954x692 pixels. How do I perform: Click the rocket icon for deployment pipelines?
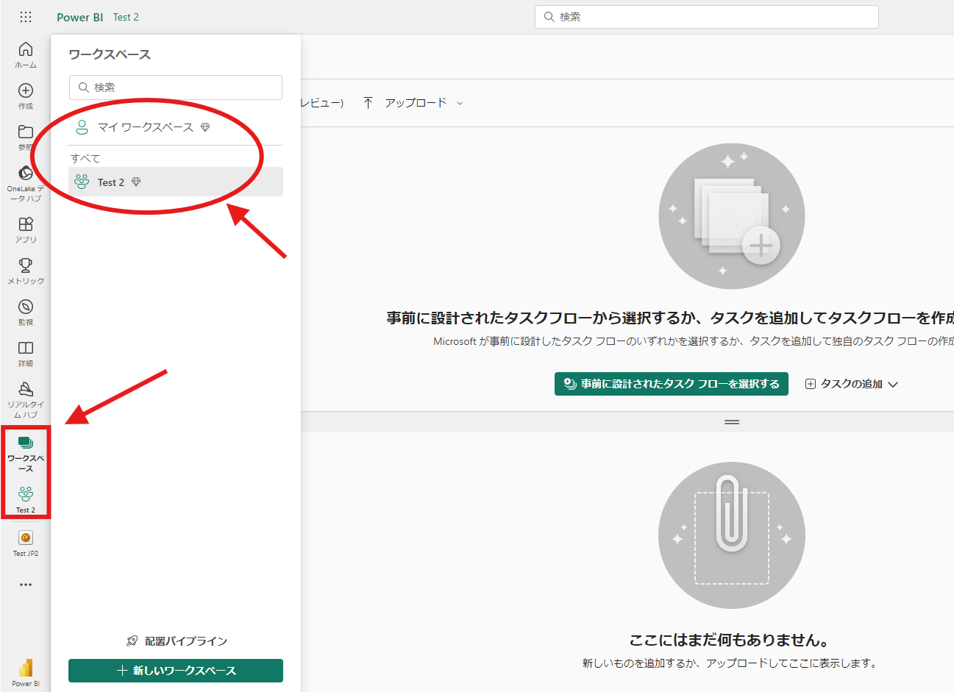pyautogui.click(x=132, y=641)
